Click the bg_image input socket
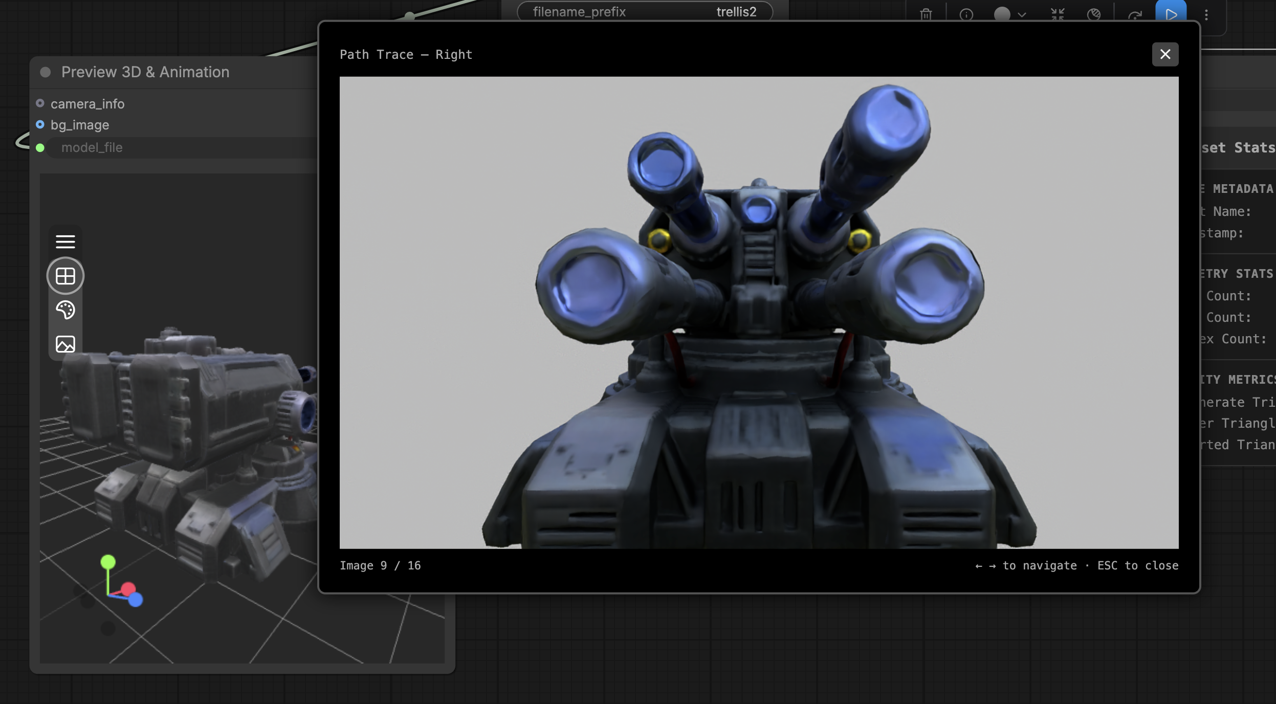1276x704 pixels. tap(40, 124)
